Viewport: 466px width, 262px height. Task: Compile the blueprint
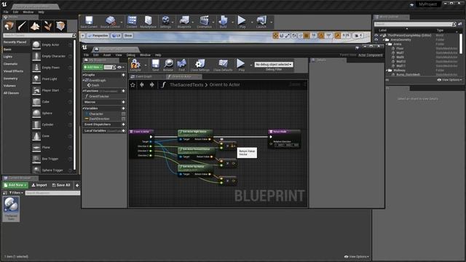click(135, 65)
